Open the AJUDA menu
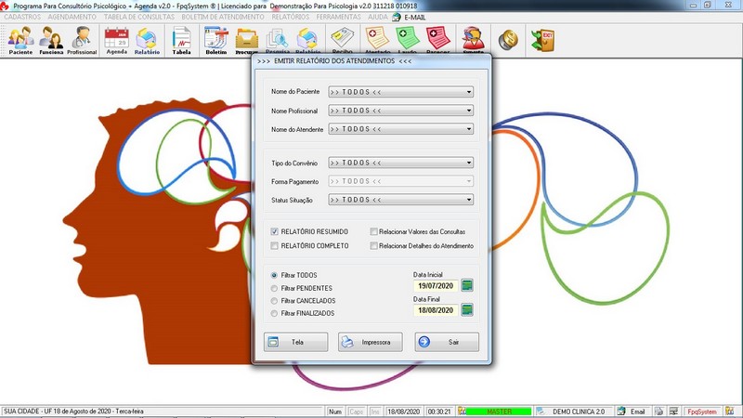The image size is (743, 418). point(378,17)
